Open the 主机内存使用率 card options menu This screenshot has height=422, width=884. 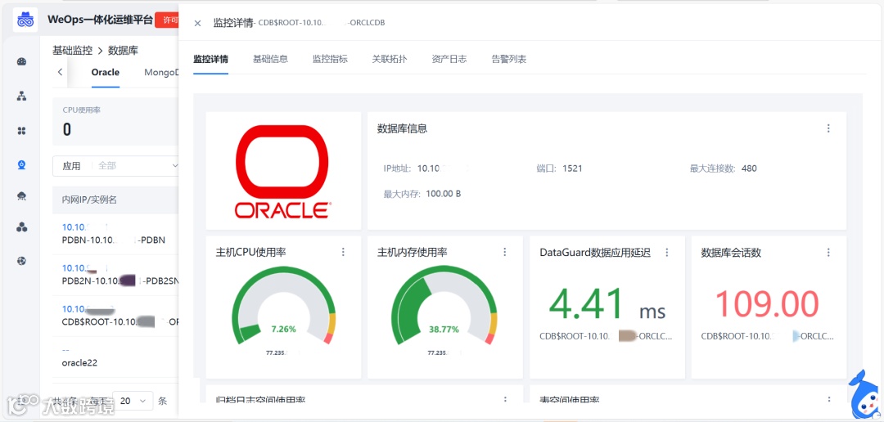tap(504, 252)
